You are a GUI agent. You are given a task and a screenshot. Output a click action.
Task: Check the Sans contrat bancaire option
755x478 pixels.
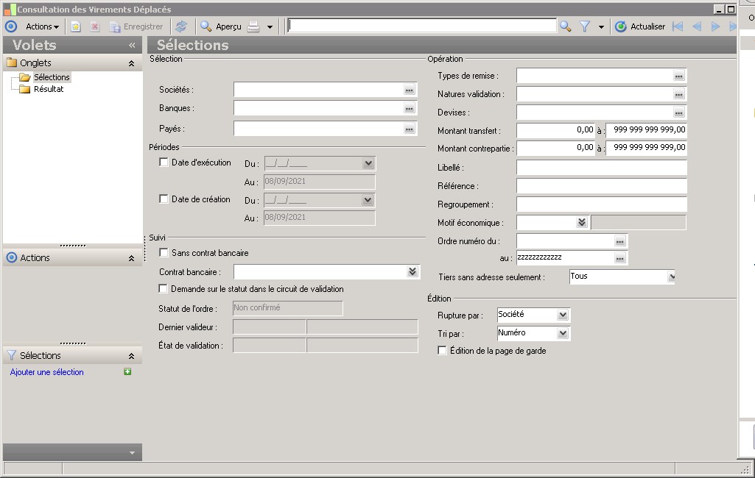pos(164,253)
